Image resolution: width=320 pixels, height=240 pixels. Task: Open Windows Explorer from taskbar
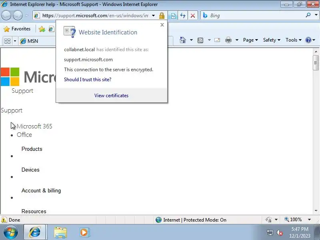(x=60, y=232)
